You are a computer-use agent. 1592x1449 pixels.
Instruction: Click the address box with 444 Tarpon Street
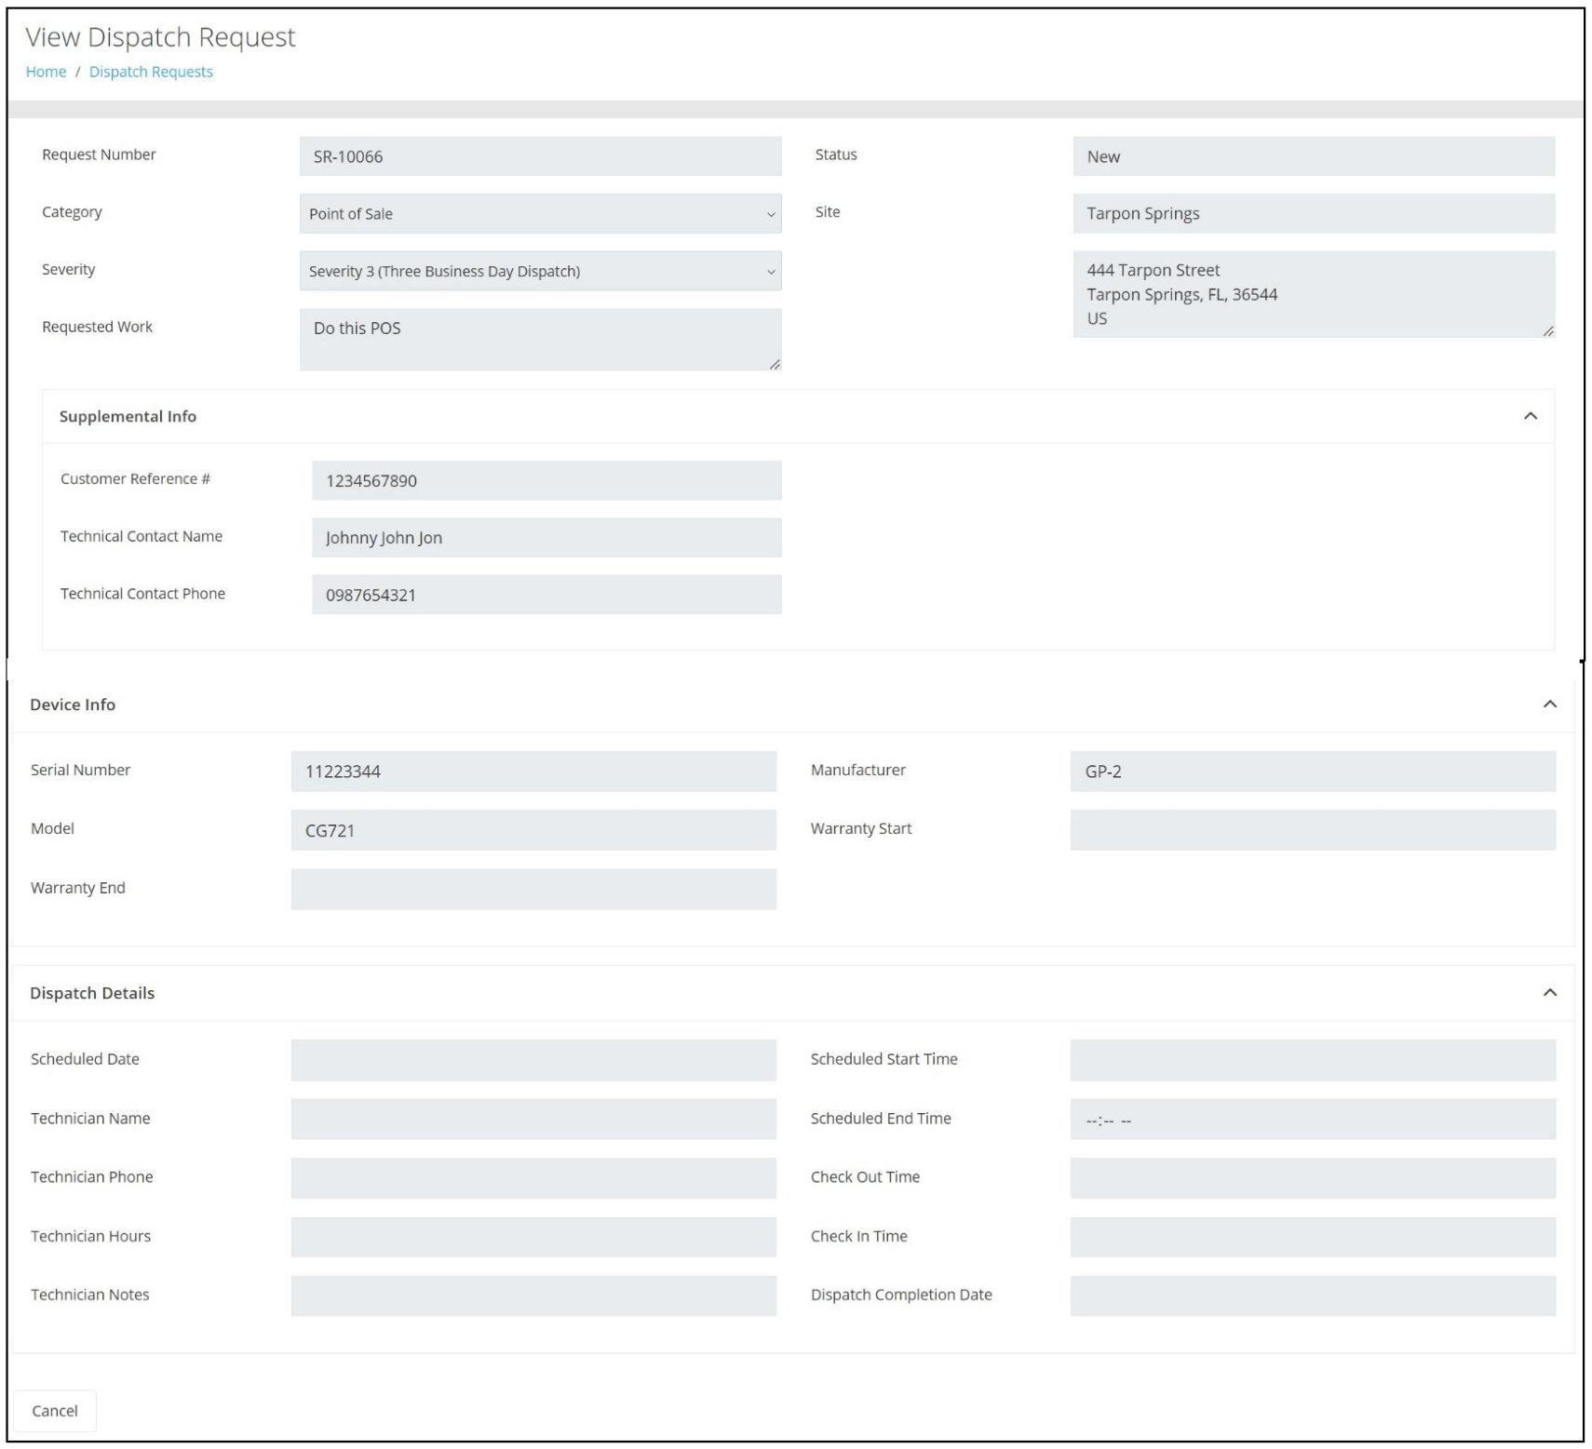(x=1314, y=294)
